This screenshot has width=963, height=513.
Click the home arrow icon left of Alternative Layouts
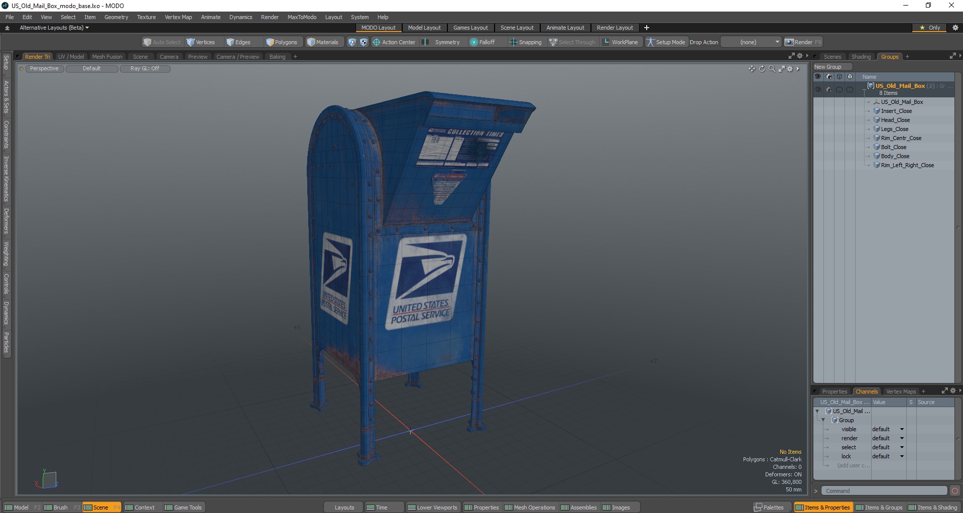pos(7,28)
